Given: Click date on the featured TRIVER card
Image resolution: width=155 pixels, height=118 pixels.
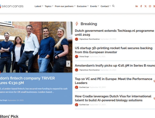Looking at the screenshot, I should [x=15, y=100].
